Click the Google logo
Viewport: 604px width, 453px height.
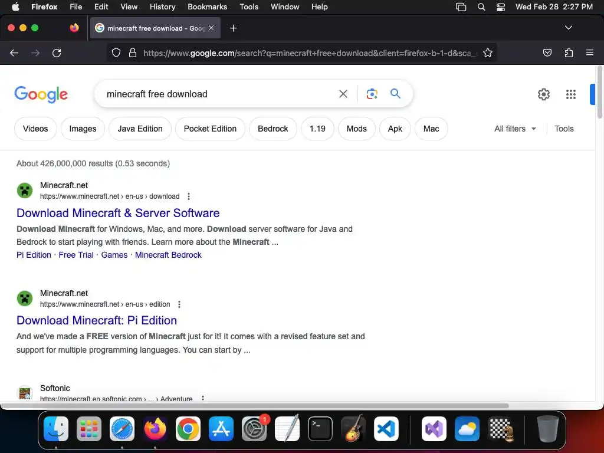pyautogui.click(x=41, y=94)
